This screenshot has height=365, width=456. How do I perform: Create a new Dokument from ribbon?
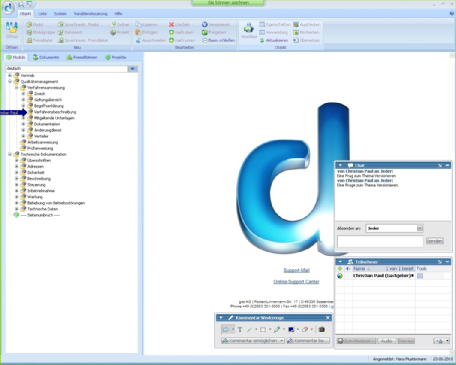[x=70, y=32]
